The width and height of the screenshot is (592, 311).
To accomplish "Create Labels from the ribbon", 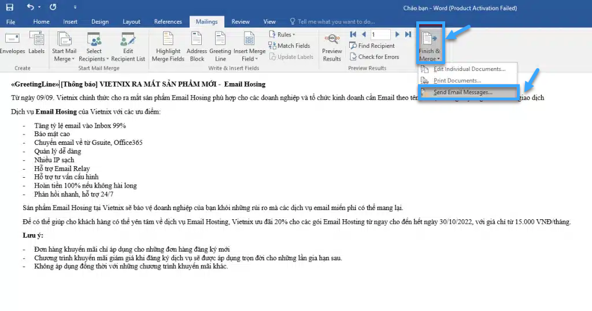I will pos(36,43).
